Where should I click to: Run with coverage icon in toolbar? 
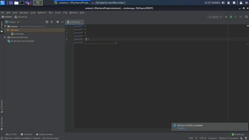click(x=236, y=17)
